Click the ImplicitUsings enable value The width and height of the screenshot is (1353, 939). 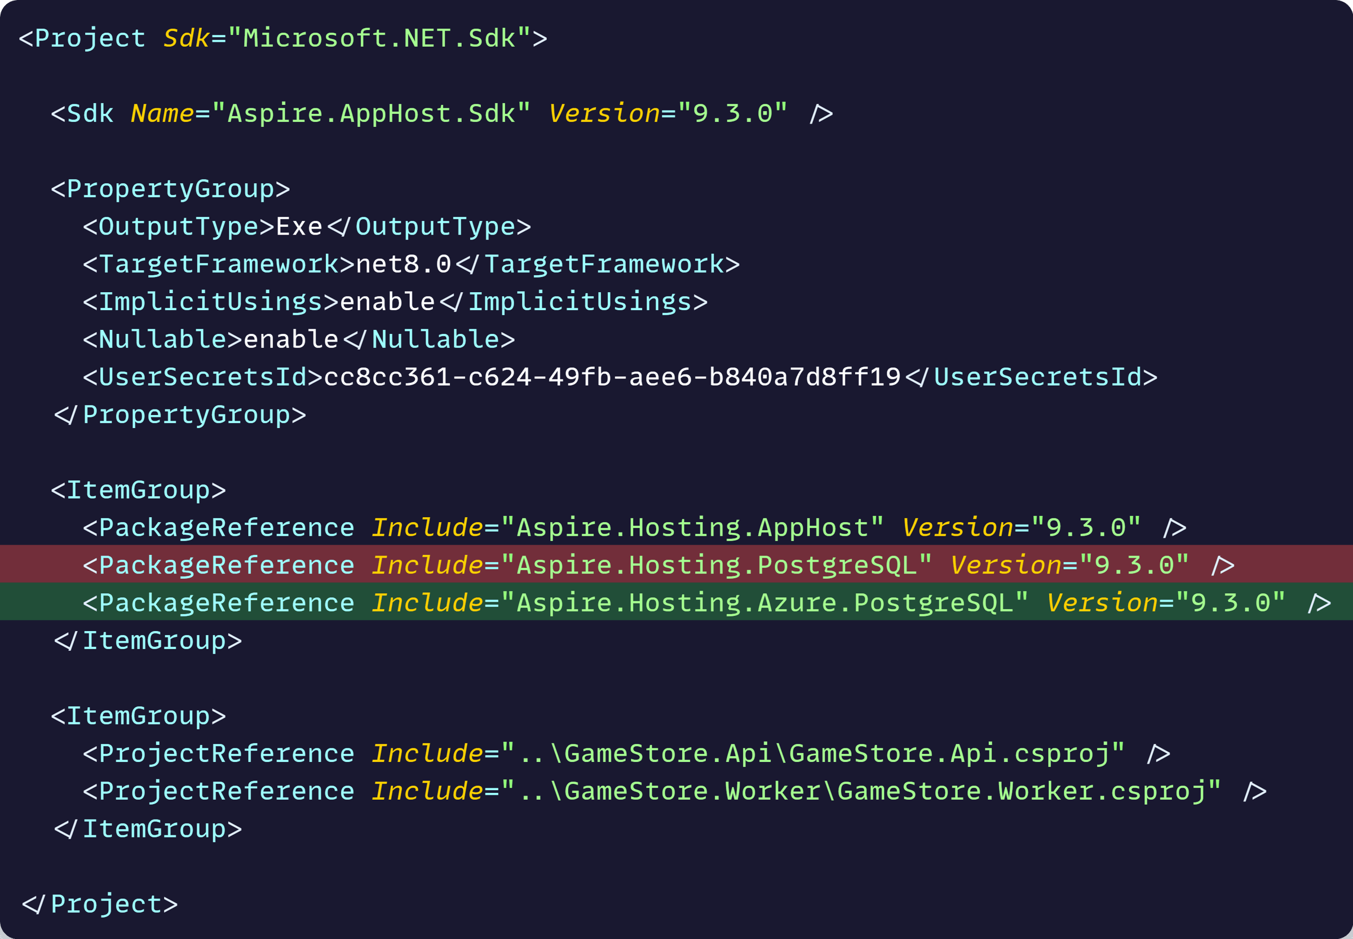[387, 301]
